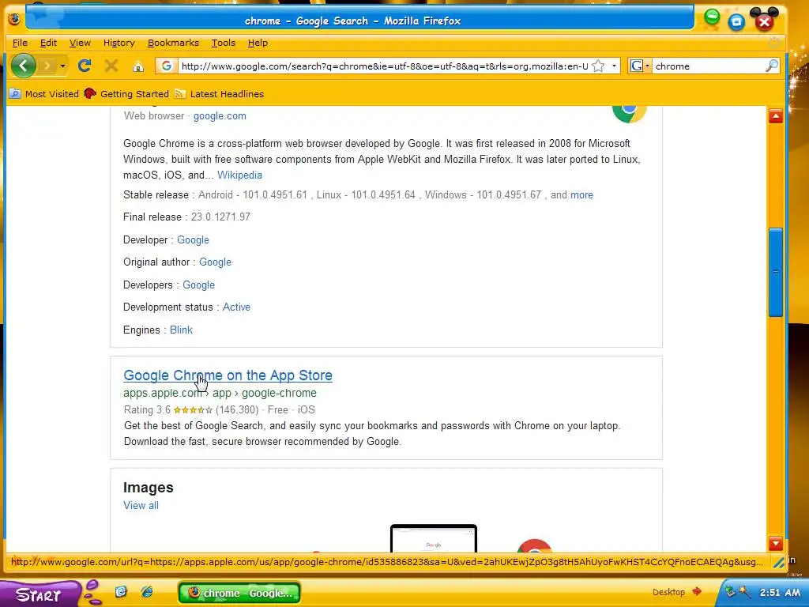The height and width of the screenshot is (607, 809).
Task: Click the system tray clock 2:51 AM
Action: point(780,592)
